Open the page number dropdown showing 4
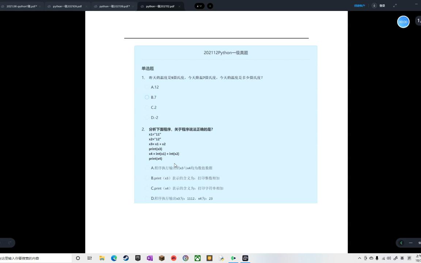421x263 pixels. coord(198,6)
